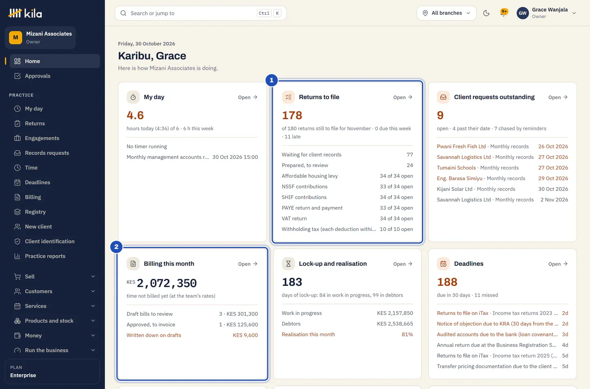Image resolution: width=590 pixels, height=389 pixels.
Task: Click the Written down on drafts row
Action: (x=192, y=335)
